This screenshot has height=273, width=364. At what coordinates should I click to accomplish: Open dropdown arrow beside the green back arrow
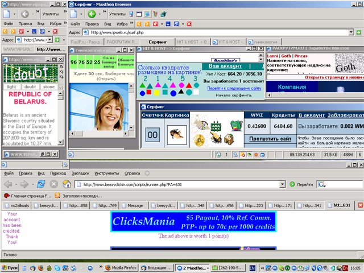coord(100,14)
